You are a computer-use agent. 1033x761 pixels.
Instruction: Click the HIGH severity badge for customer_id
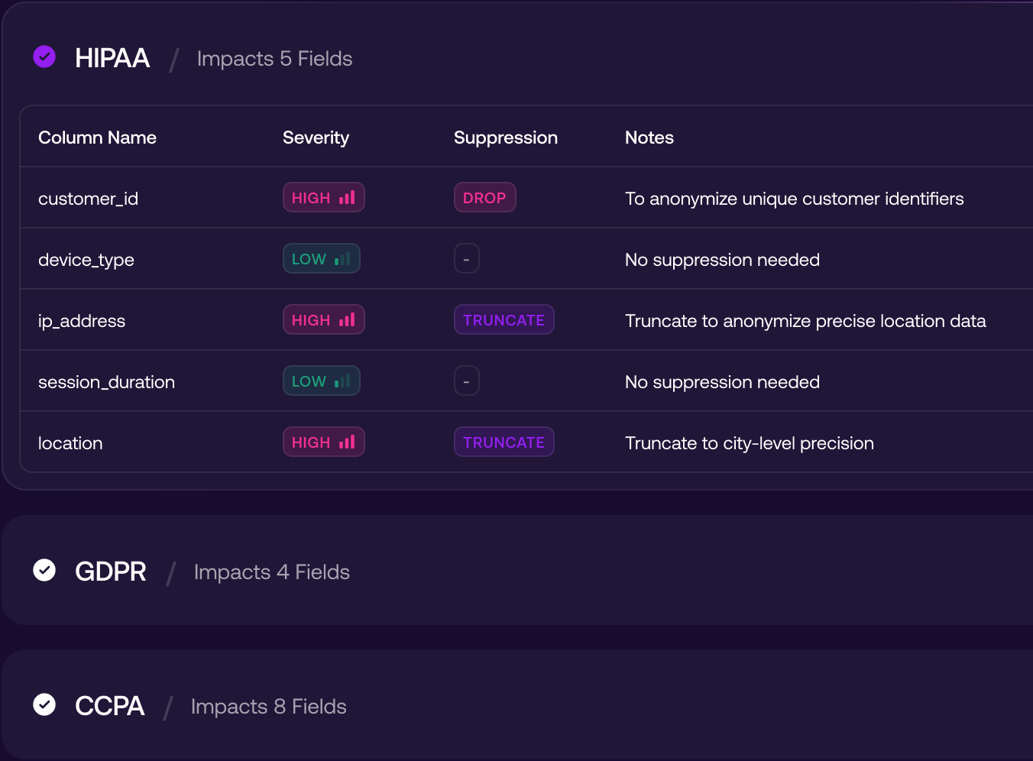323,198
